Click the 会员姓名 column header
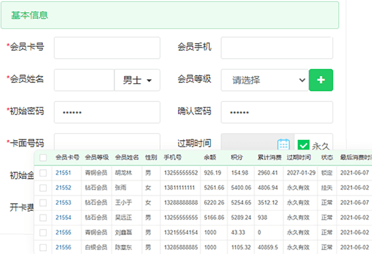Screen dimensions: 372x254 127,158
